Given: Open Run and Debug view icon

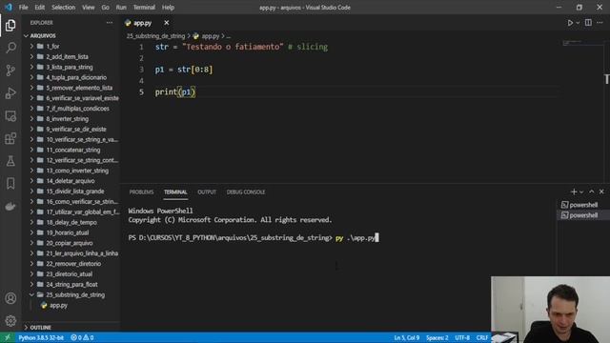Looking at the screenshot, I should 10,93.
